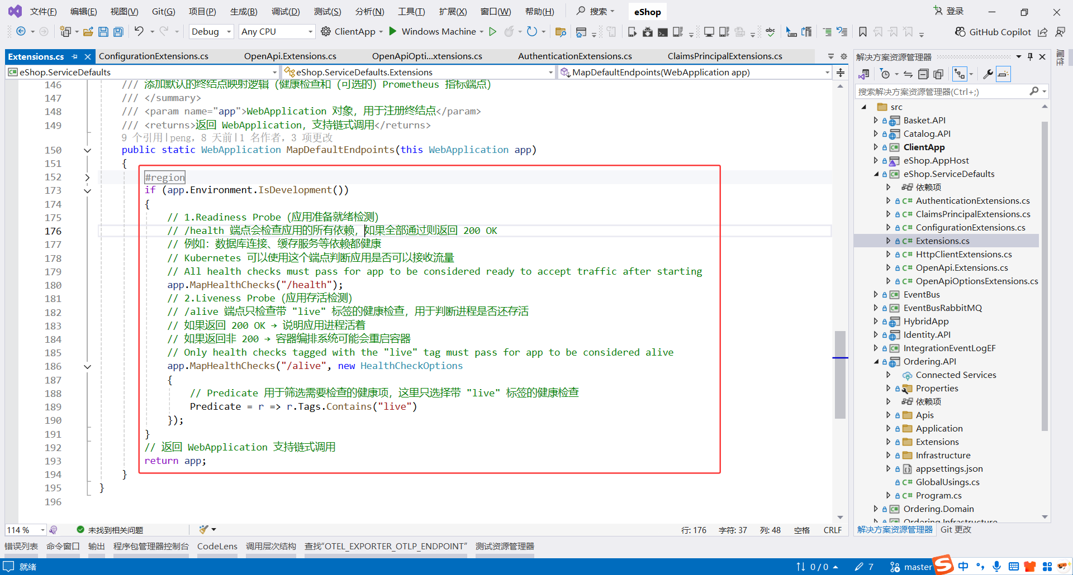Collapse the MapDefaultEndpoints method outline

[87, 150]
